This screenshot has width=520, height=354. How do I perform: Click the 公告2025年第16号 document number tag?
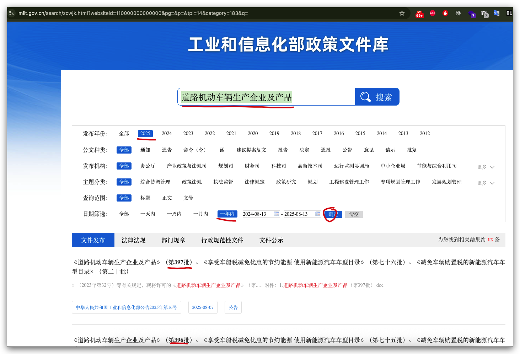point(127,307)
